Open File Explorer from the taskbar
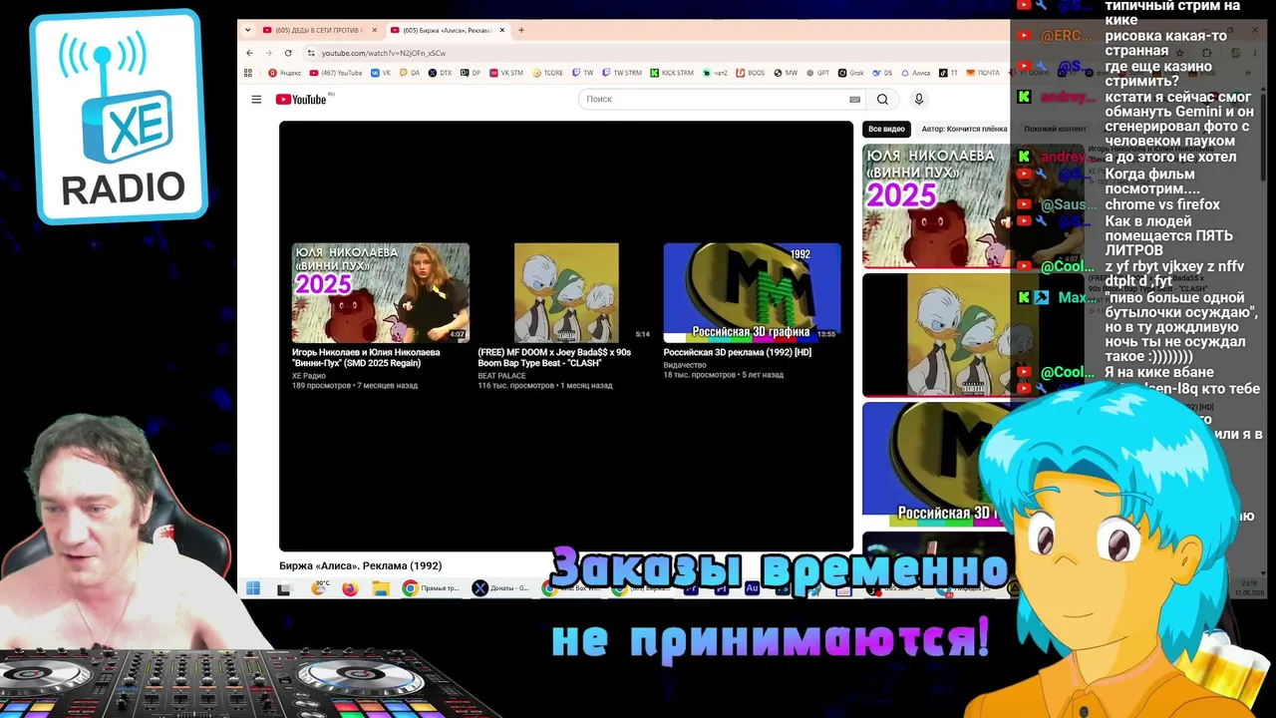 point(381,588)
